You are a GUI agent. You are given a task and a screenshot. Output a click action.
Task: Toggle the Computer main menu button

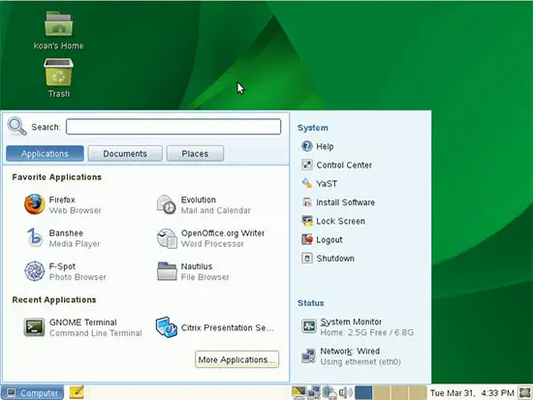click(33, 393)
